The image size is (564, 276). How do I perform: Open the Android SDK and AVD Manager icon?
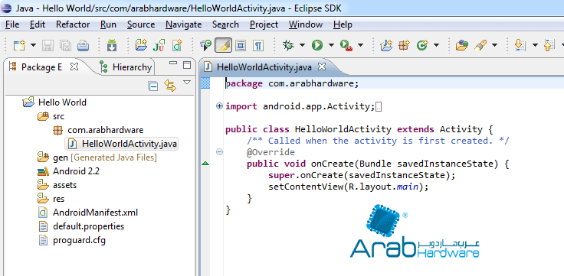tap(112, 45)
